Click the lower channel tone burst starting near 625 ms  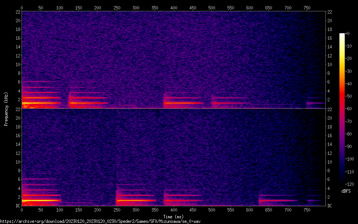278,200
